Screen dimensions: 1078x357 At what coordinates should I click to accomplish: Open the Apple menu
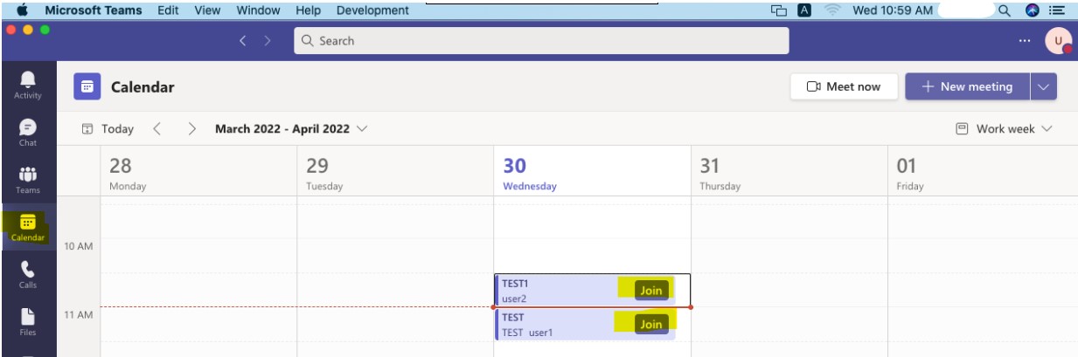(x=22, y=10)
